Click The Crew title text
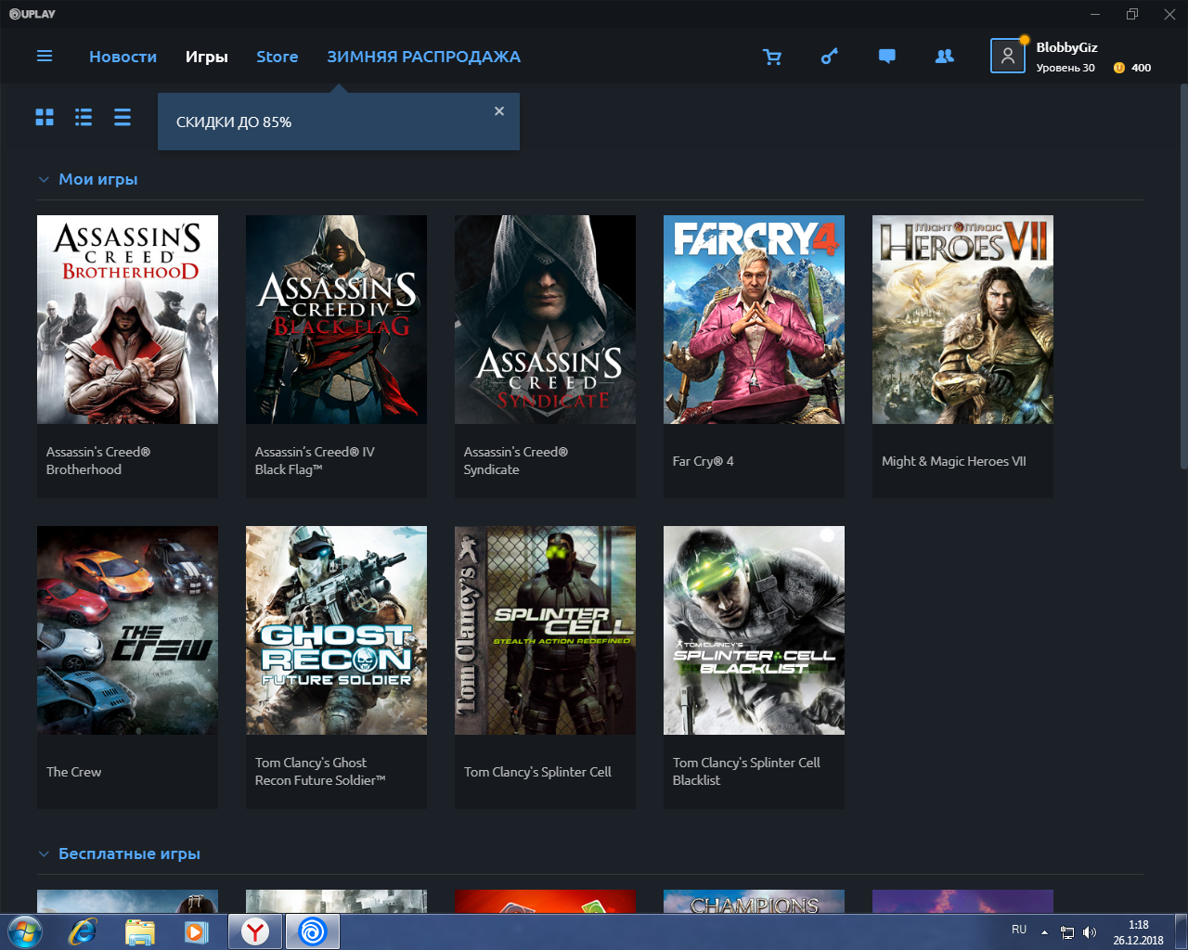Screen dimensions: 1188x950 (73, 772)
